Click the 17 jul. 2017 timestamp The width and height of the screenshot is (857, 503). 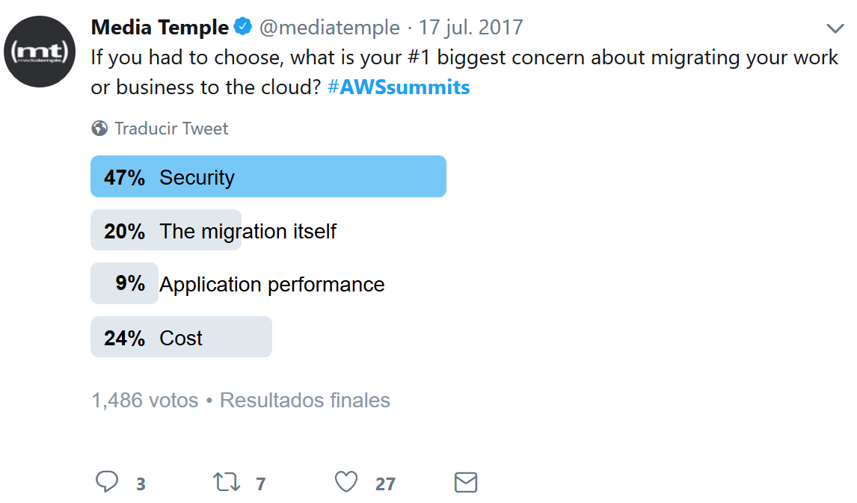pyautogui.click(x=470, y=26)
